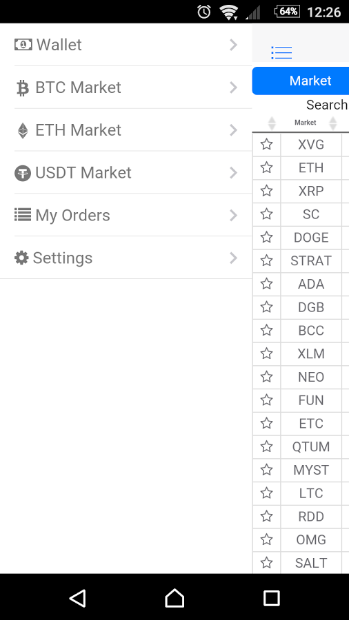Sort using the arrows left of Market header

click(272, 123)
